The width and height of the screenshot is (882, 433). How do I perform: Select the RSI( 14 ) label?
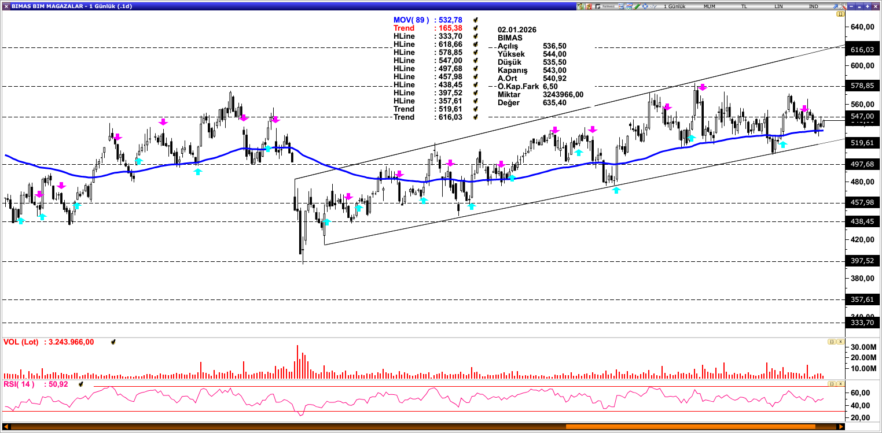coord(19,384)
